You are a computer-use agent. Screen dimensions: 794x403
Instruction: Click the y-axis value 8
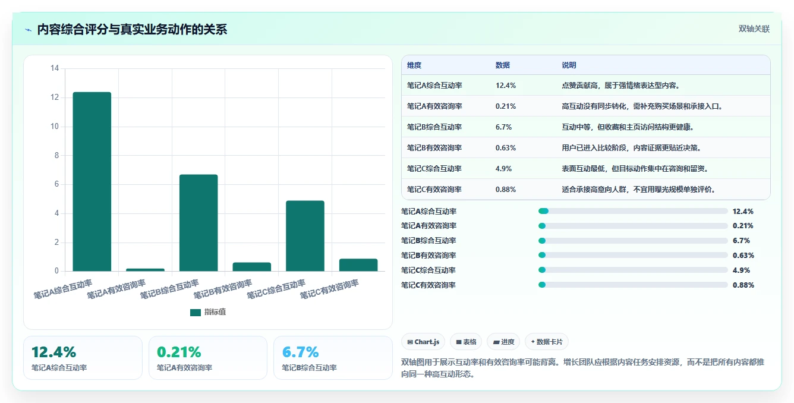click(56, 156)
